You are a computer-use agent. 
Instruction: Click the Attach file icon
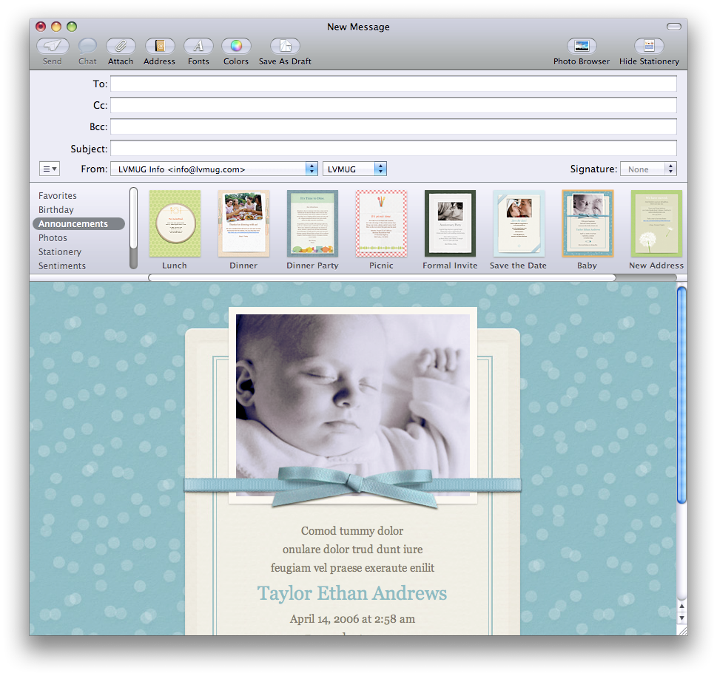120,44
